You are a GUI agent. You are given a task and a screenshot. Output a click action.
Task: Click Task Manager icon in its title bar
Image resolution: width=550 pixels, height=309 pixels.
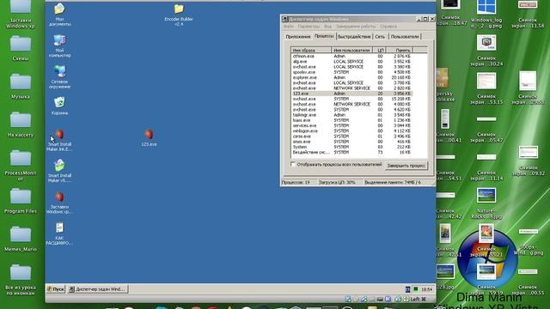coord(285,19)
